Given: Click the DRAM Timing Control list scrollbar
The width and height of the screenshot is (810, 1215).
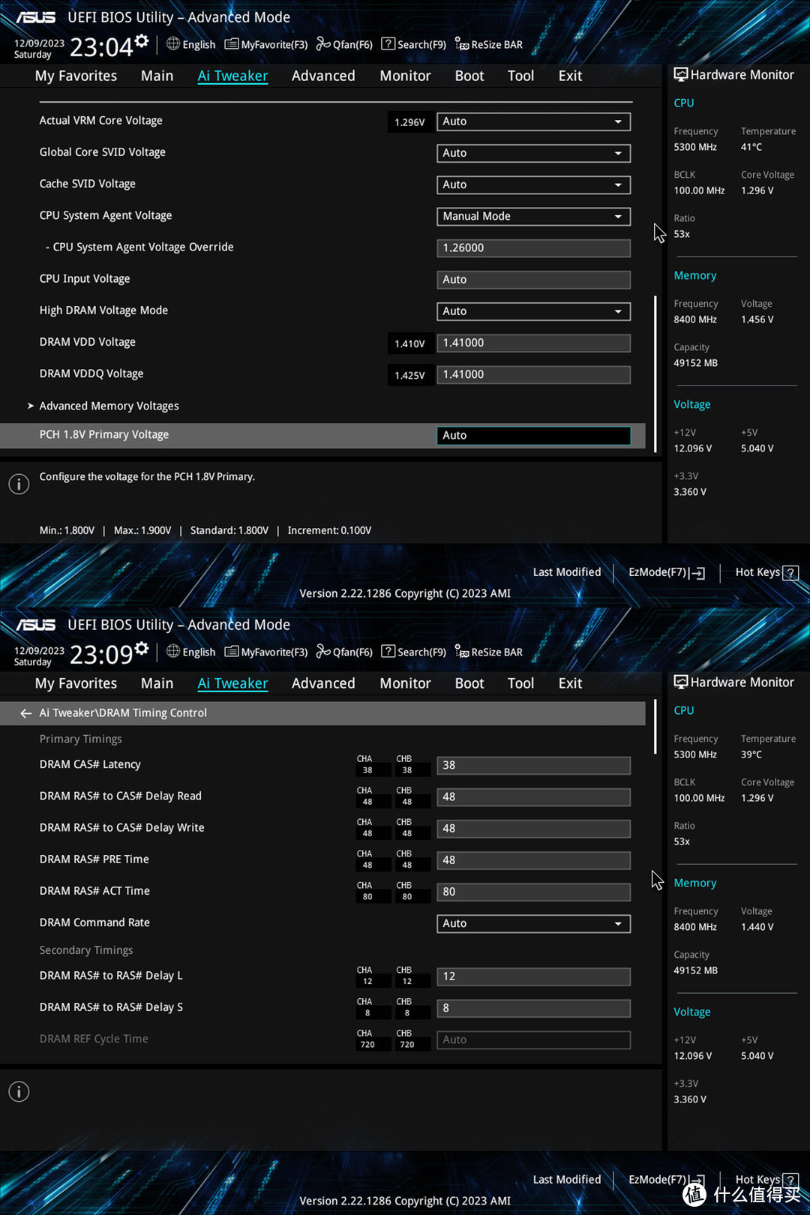Looking at the screenshot, I should tap(655, 727).
